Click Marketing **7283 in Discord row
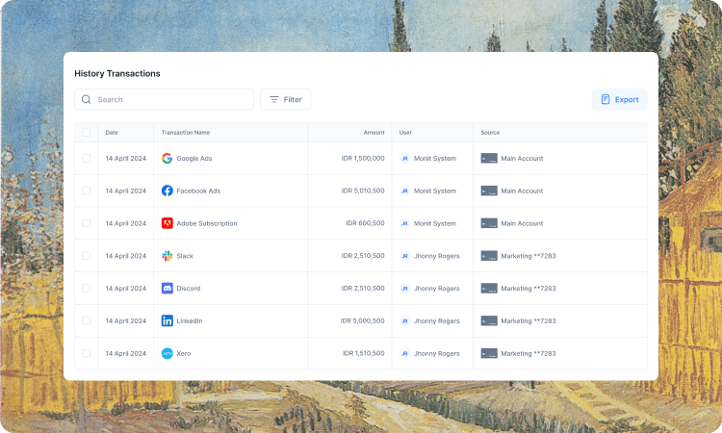This screenshot has width=722, height=433. coord(529,288)
